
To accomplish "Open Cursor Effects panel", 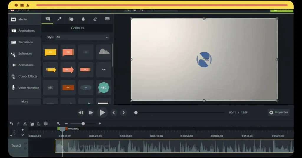I will click(x=24, y=76).
